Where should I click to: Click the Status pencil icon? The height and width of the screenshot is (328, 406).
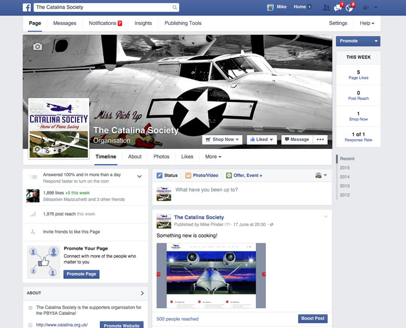159,176
